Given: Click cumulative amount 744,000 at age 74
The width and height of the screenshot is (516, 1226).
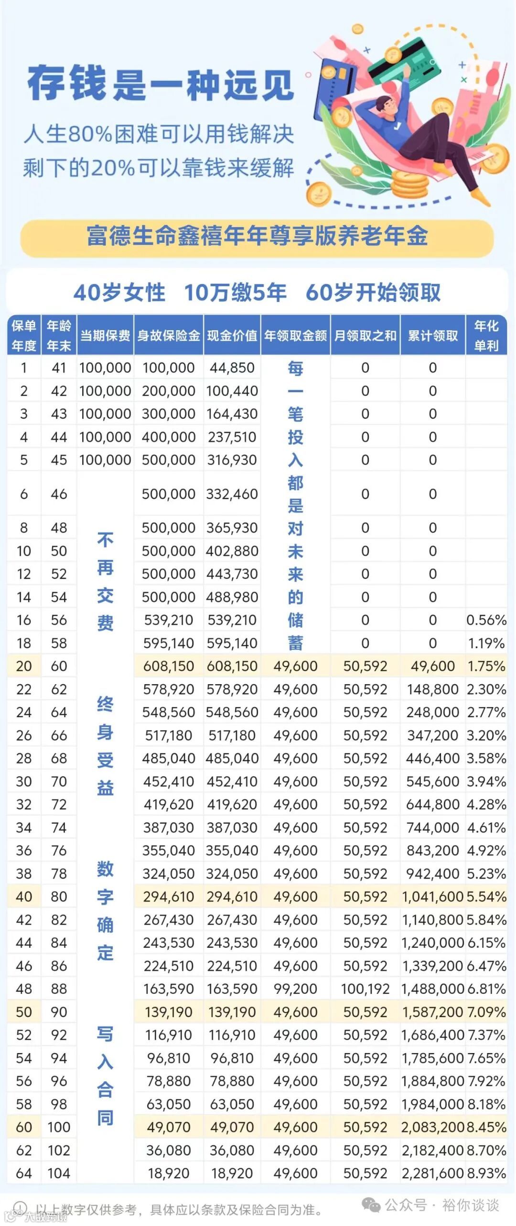Looking at the screenshot, I should pos(433,828).
